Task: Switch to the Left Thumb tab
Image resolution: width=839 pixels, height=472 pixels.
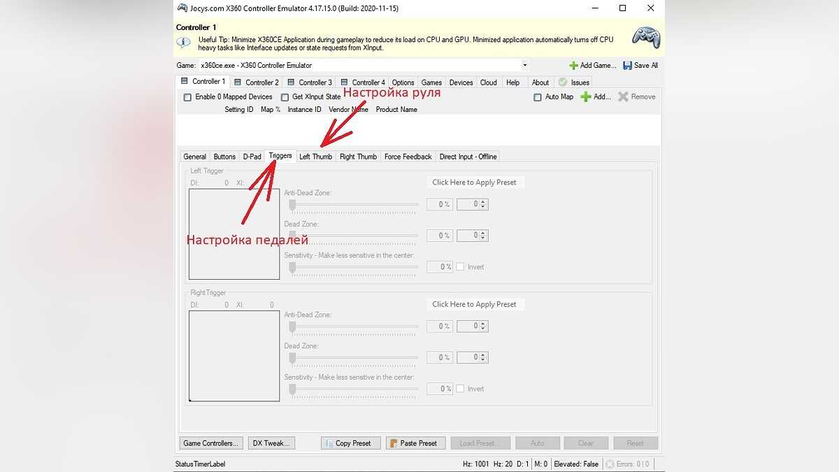Action: [x=315, y=157]
